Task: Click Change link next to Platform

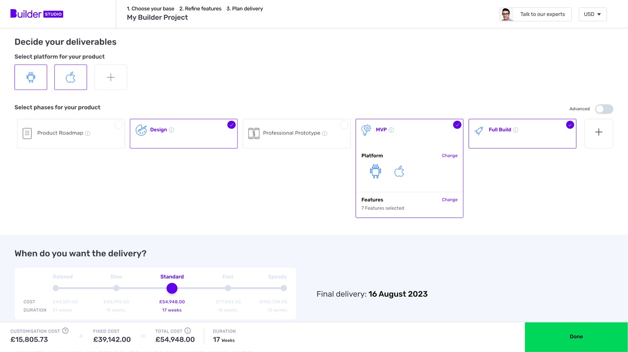Action: [450, 156]
